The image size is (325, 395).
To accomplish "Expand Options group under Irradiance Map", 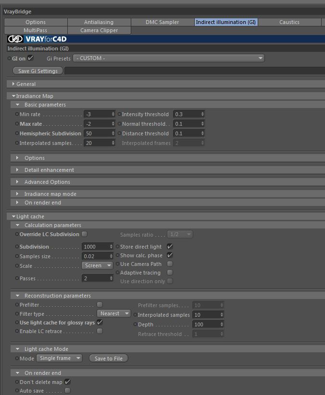I will pyautogui.click(x=17, y=158).
